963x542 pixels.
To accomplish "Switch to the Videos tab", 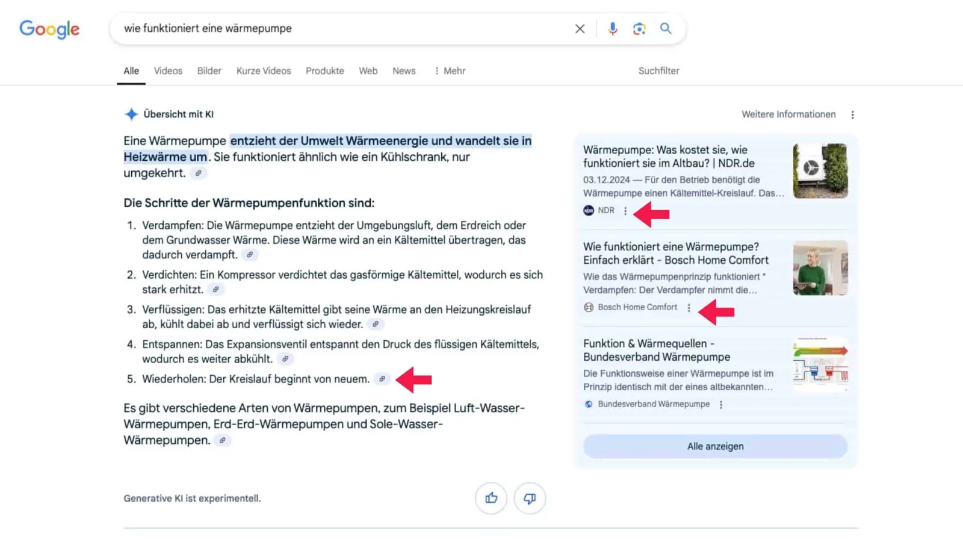I will [x=168, y=70].
